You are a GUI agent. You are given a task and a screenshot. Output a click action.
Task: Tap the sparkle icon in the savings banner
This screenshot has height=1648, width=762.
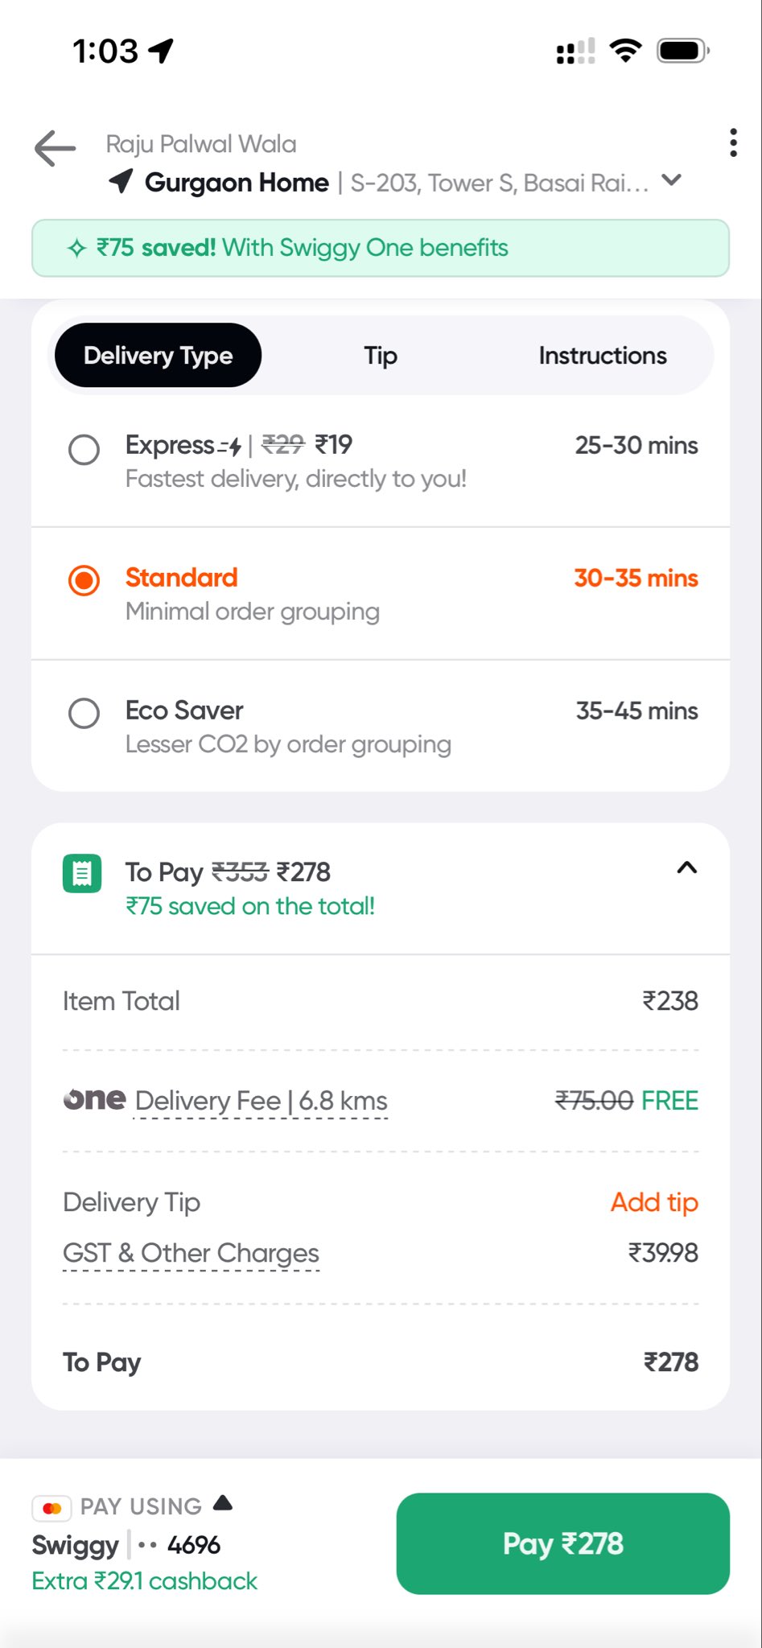click(76, 248)
